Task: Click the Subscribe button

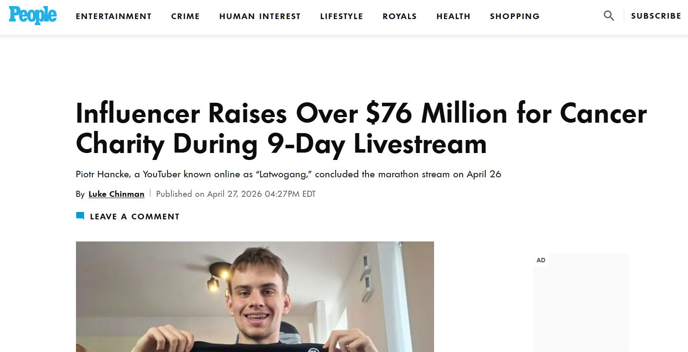Action: (x=656, y=16)
